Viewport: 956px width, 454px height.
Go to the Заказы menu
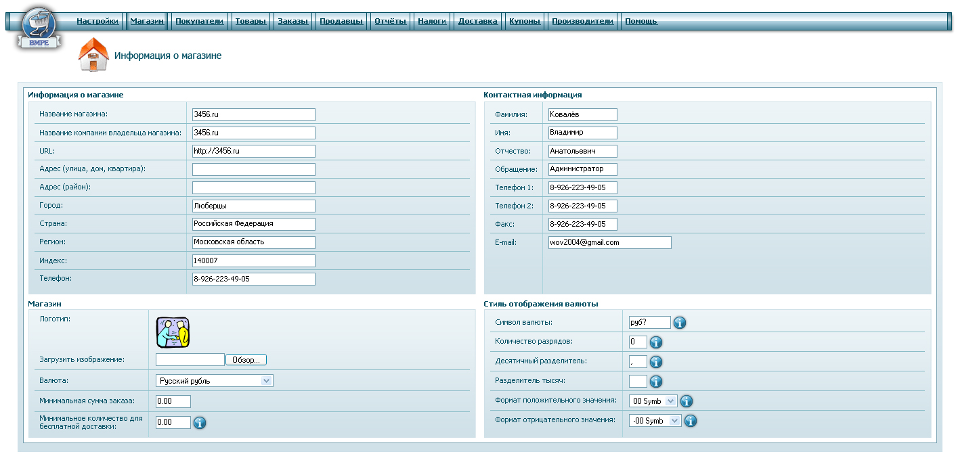292,21
